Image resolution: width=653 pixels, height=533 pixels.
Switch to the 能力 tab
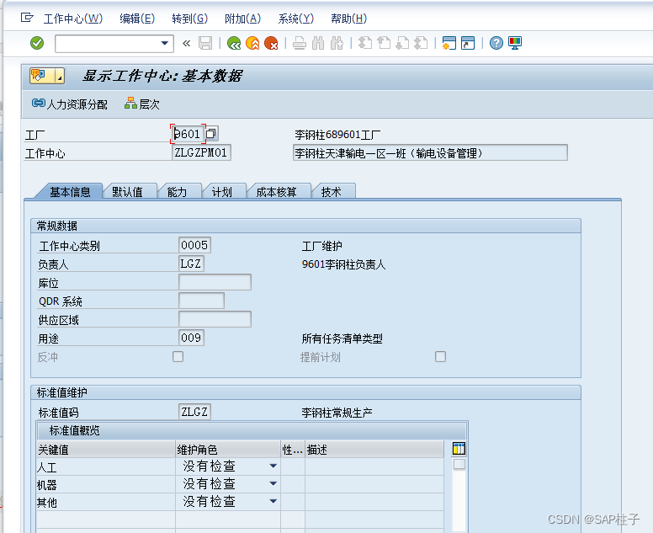coord(177,192)
